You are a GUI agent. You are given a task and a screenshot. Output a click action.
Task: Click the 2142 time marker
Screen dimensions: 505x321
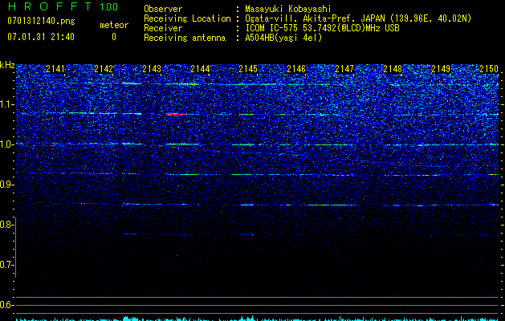click(x=104, y=68)
